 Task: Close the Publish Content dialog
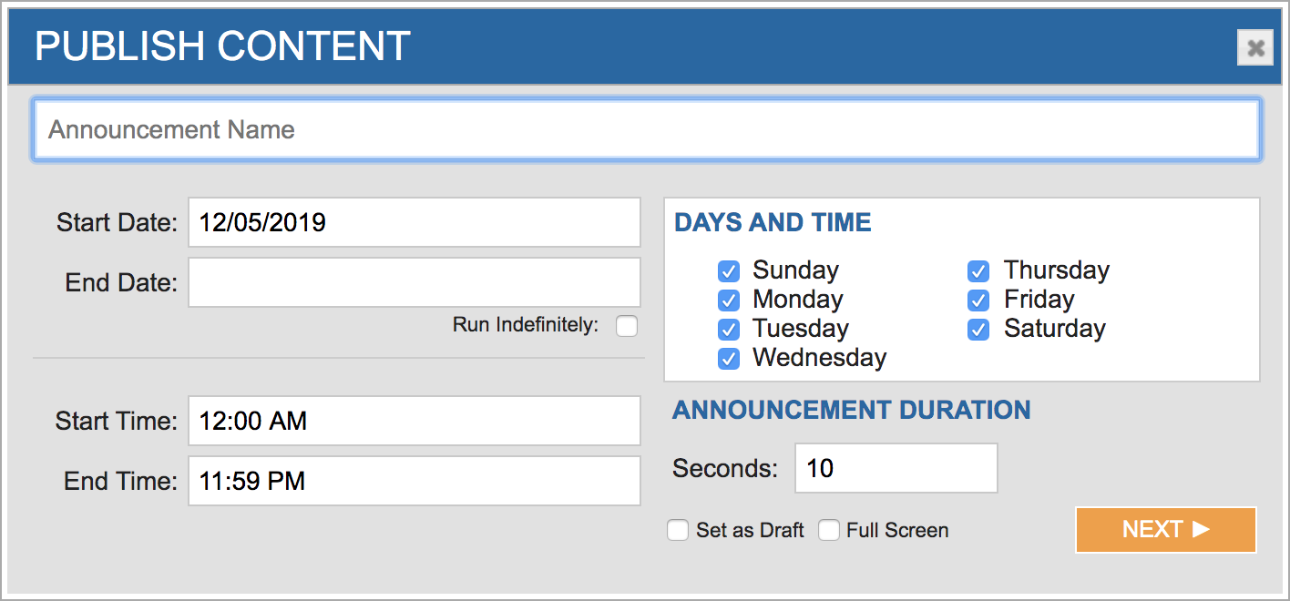coord(1254,47)
